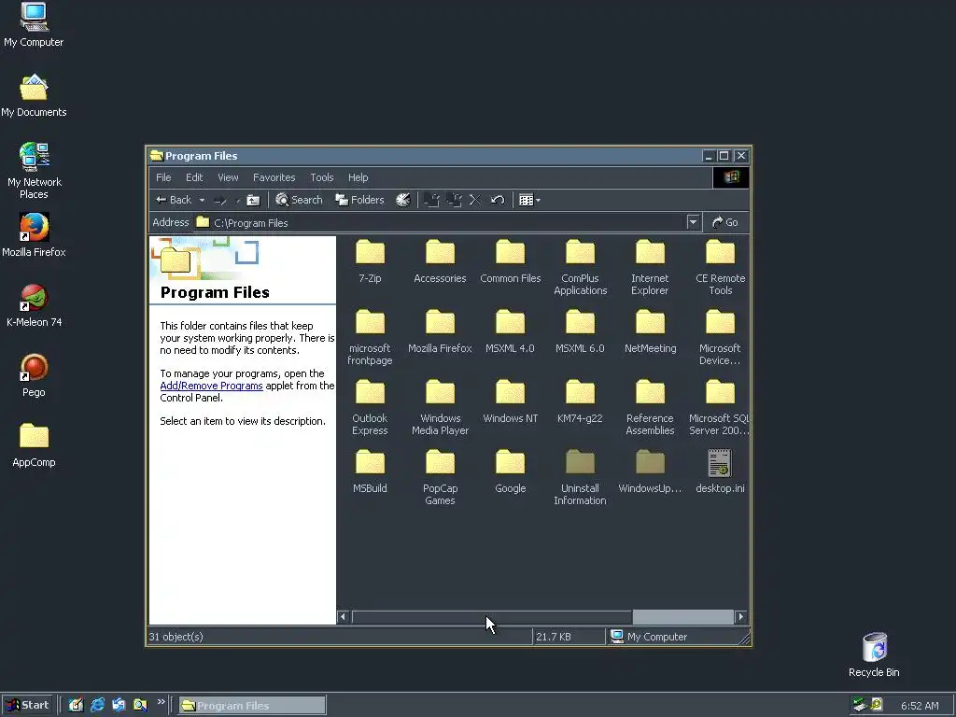Expand the Forward button history arrow
956x717 pixels.
pos(238,200)
